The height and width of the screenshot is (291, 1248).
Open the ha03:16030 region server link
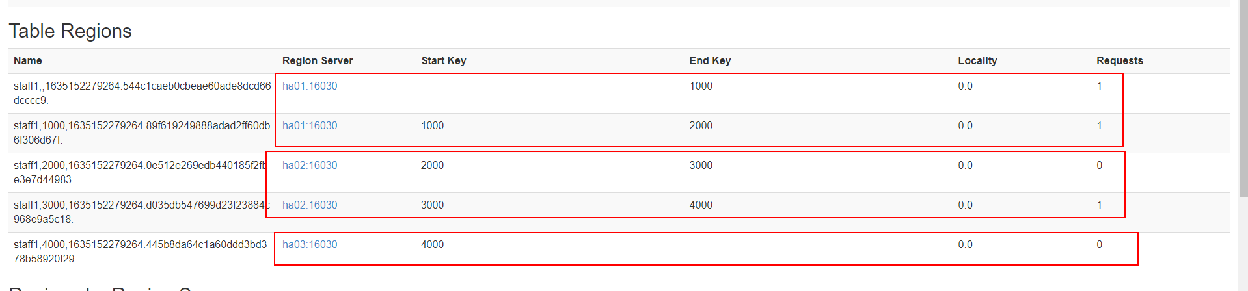310,244
